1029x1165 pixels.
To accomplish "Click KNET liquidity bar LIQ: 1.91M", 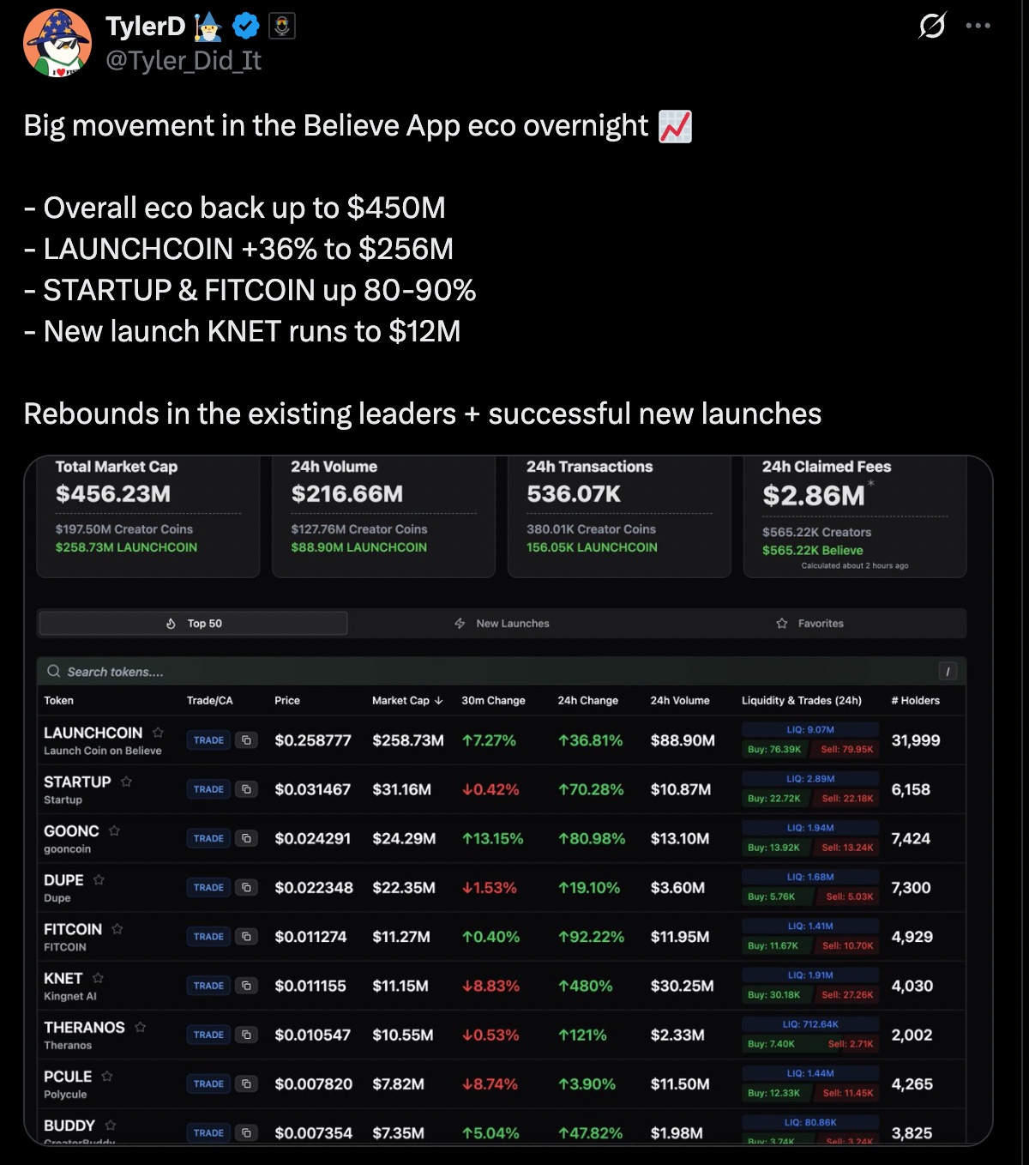I will 810,975.
